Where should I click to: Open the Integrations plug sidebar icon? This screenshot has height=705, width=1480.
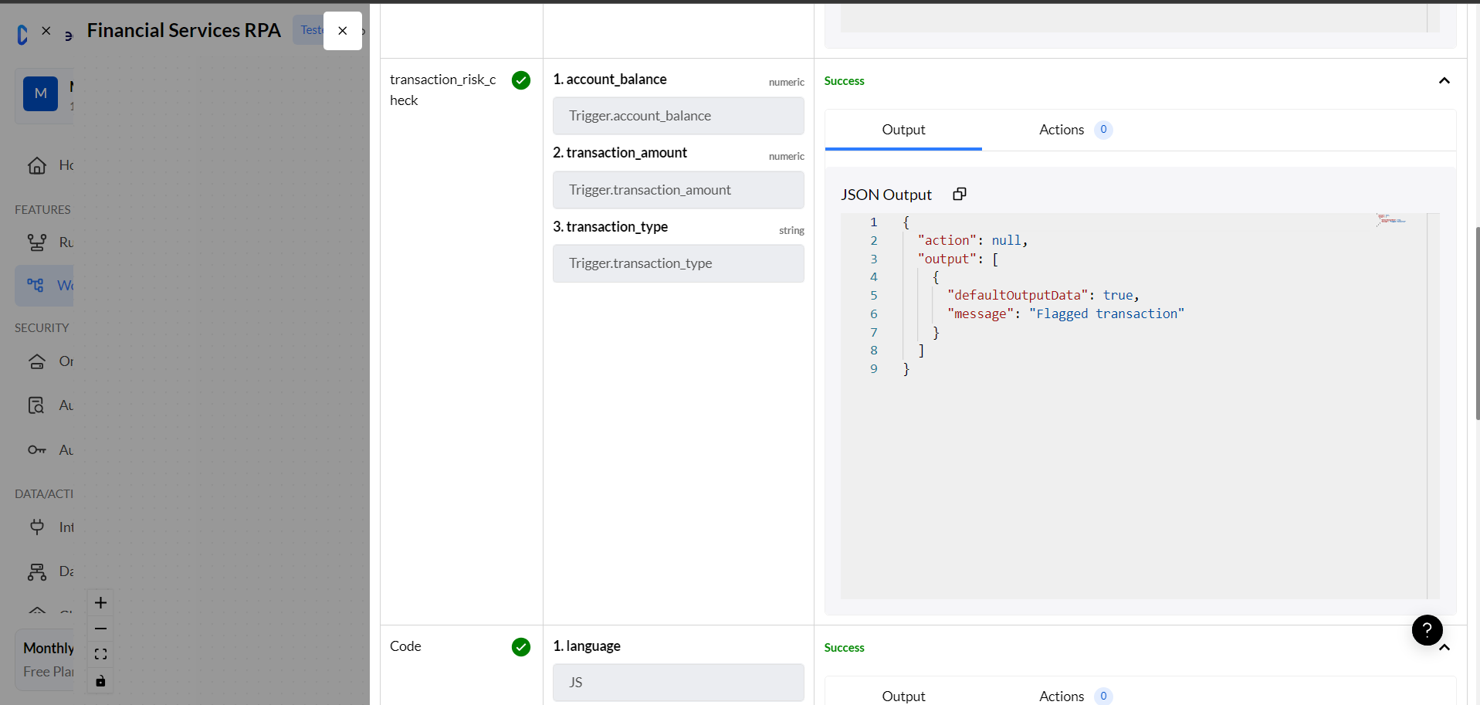click(x=37, y=527)
